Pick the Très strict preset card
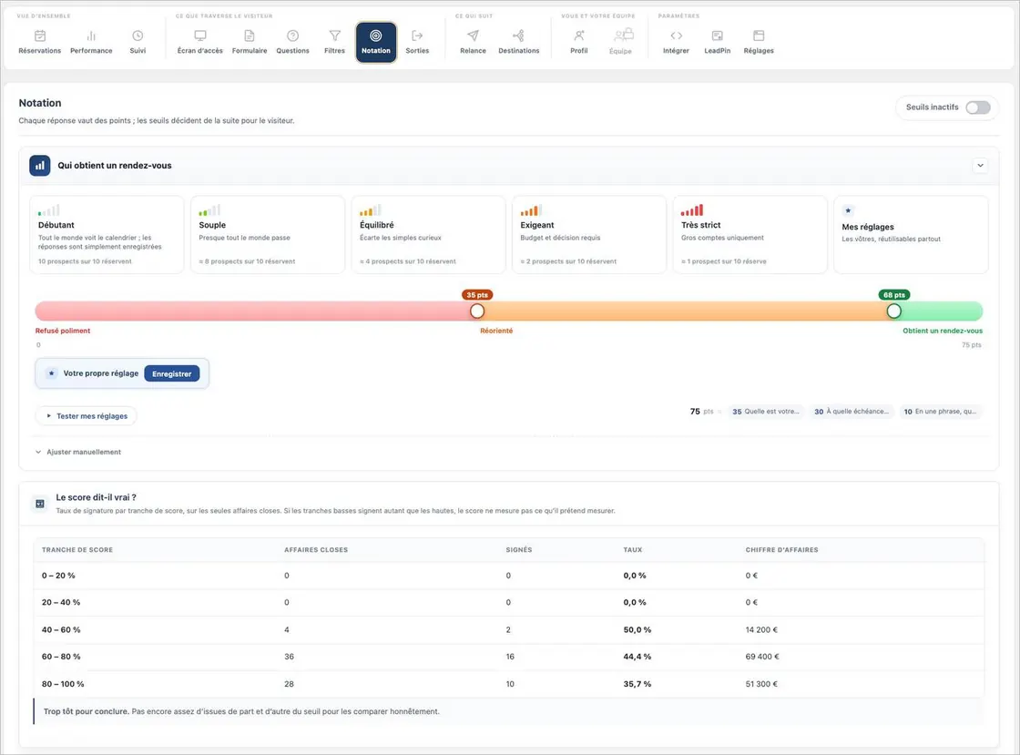The width and height of the screenshot is (1020, 755). click(750, 235)
